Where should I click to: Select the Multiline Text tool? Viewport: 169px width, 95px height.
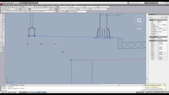click(1, 50)
